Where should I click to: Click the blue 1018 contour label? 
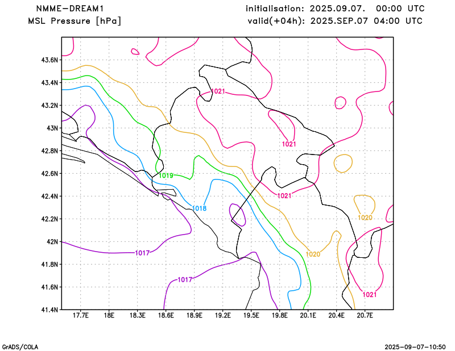click(x=200, y=208)
